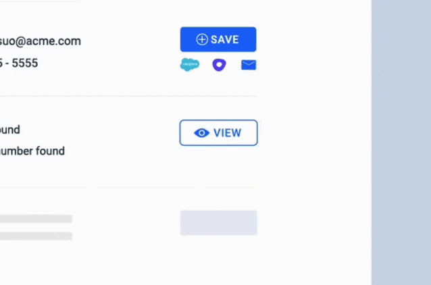This screenshot has height=285, width=431.
Task: Click the SAVE text label
Action: (x=225, y=40)
